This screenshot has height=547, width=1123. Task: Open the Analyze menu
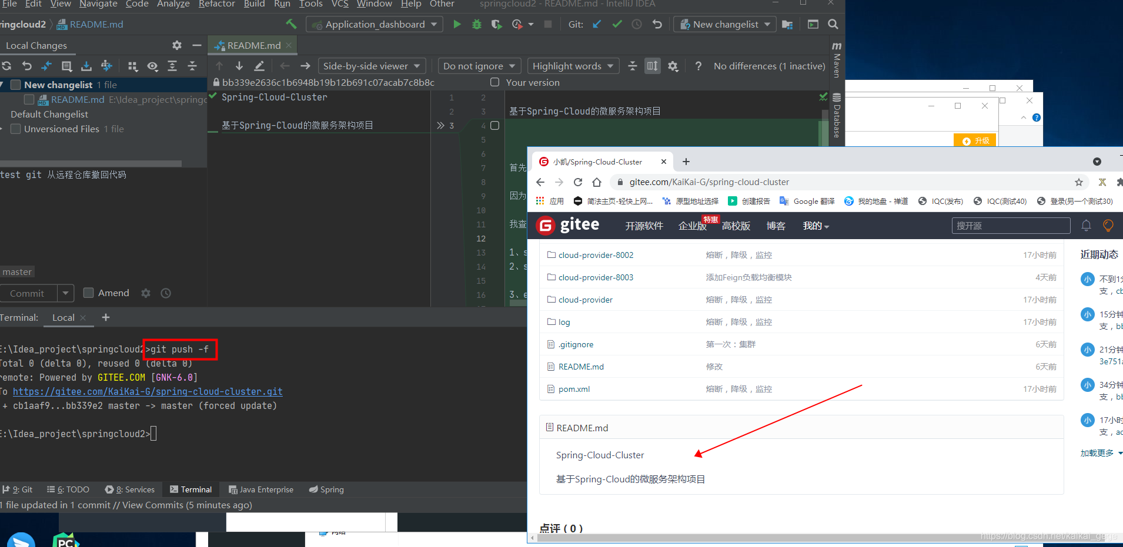(x=173, y=4)
